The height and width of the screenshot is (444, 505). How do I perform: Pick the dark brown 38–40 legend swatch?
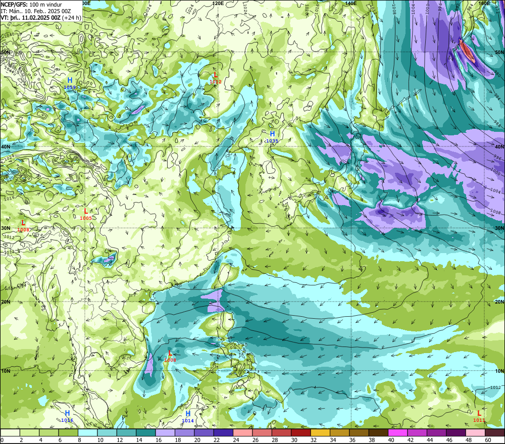(378, 432)
